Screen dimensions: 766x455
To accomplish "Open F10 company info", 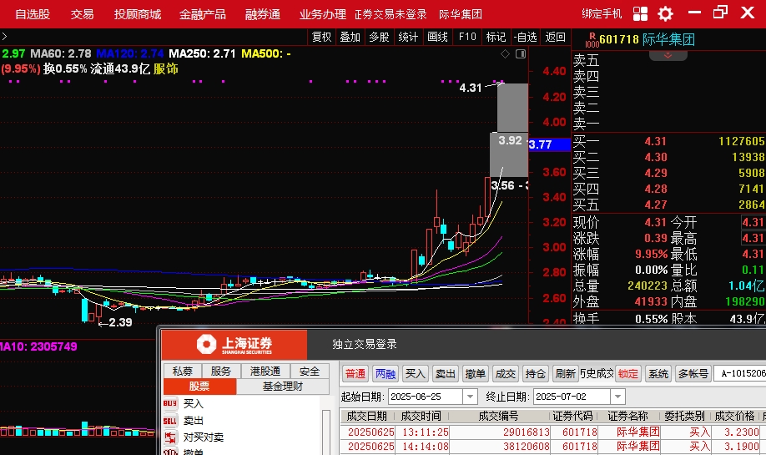I will 467,37.
